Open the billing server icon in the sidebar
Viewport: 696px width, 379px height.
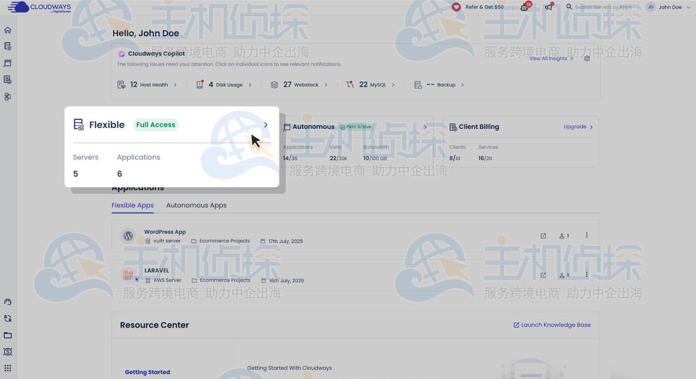click(x=8, y=80)
